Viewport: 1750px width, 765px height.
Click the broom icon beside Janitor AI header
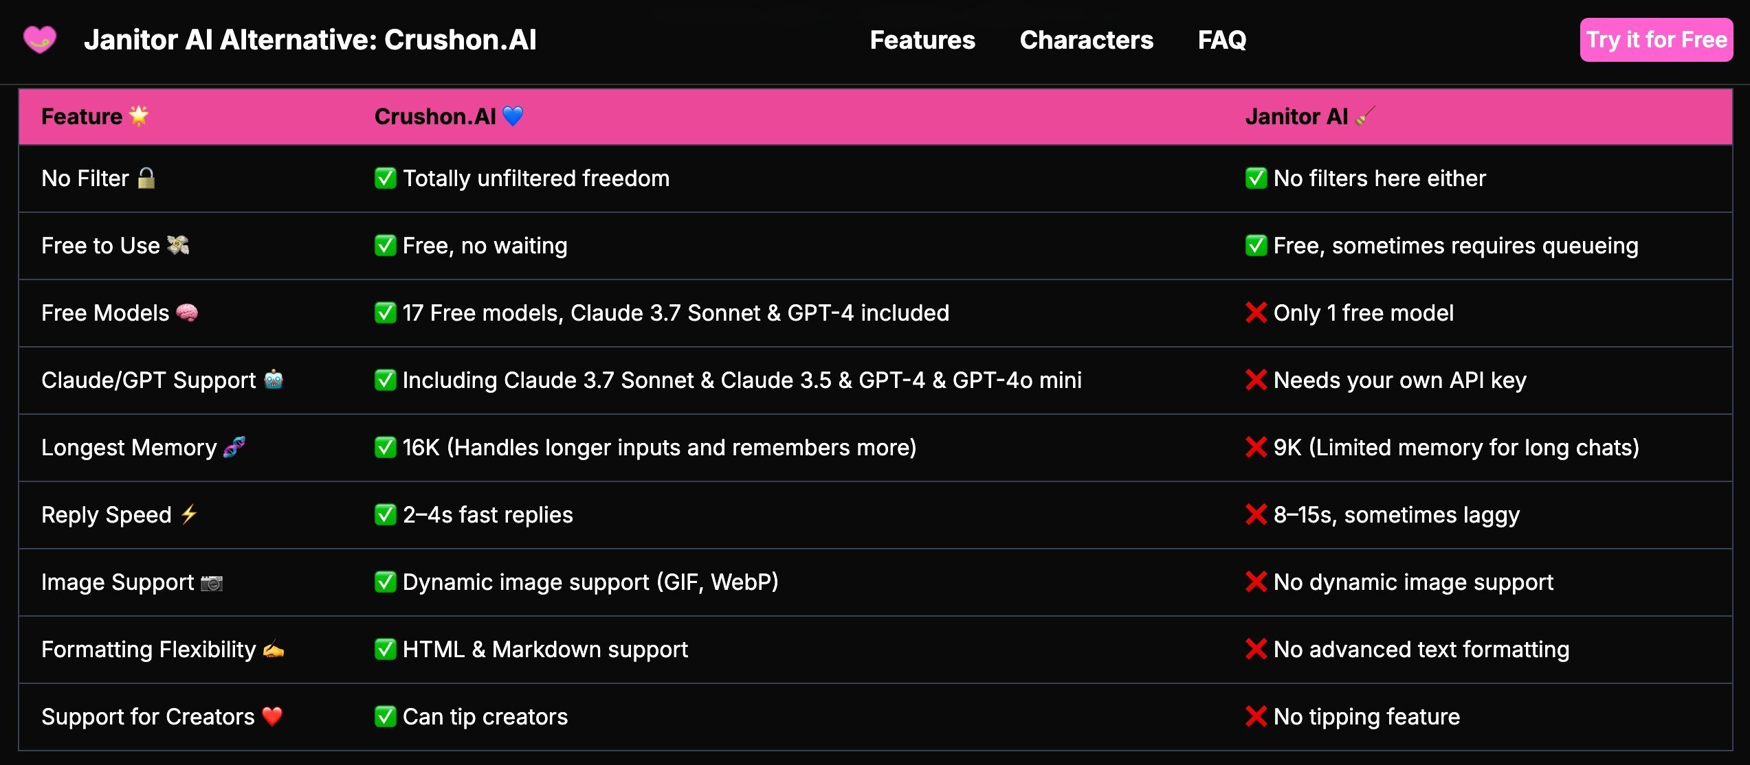click(x=1365, y=117)
